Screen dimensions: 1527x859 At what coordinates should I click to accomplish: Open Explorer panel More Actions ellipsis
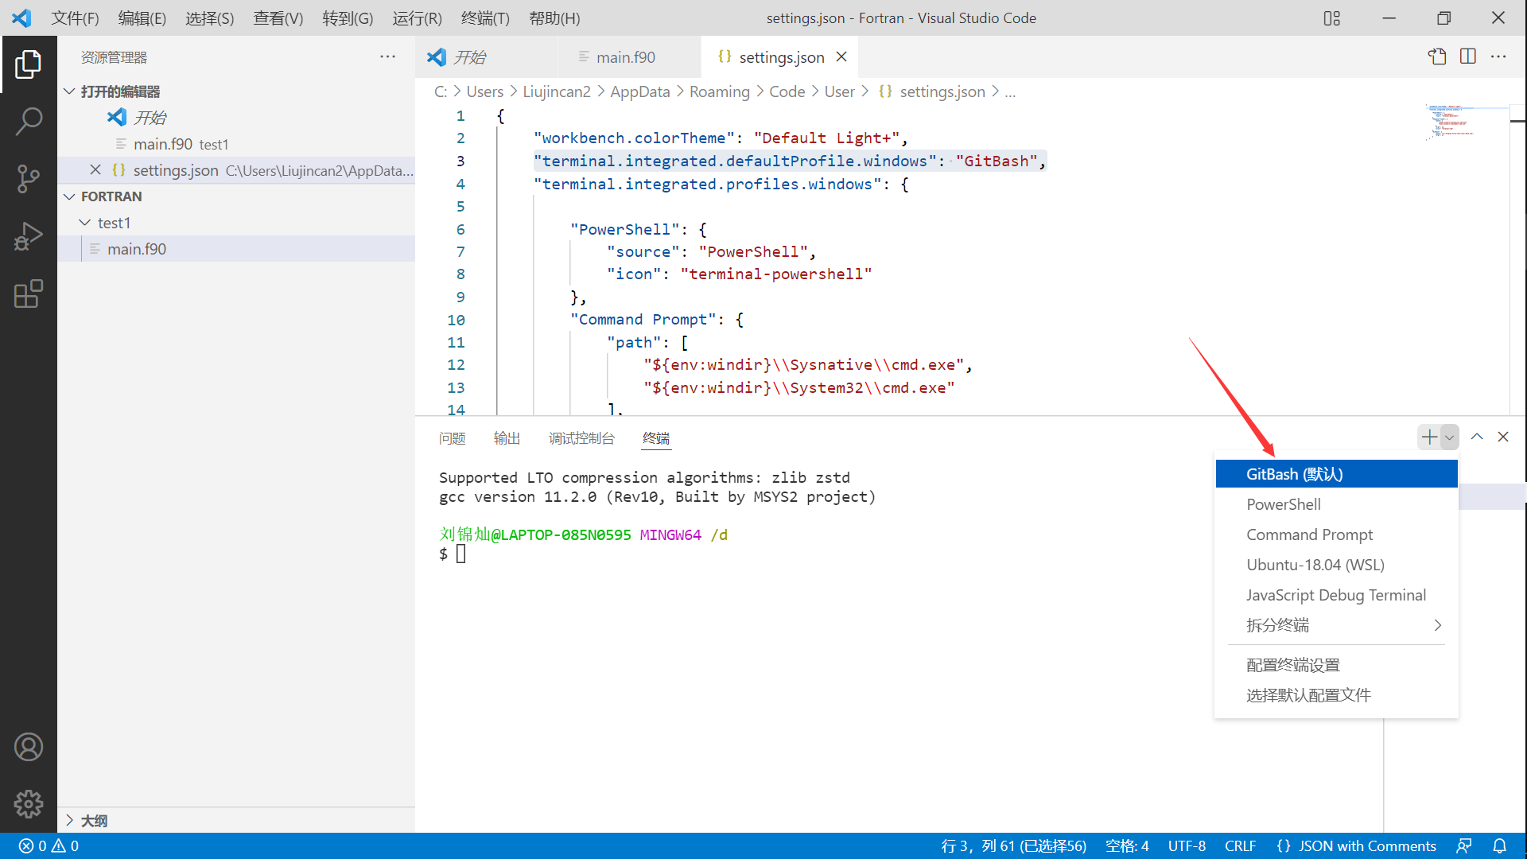click(x=387, y=56)
